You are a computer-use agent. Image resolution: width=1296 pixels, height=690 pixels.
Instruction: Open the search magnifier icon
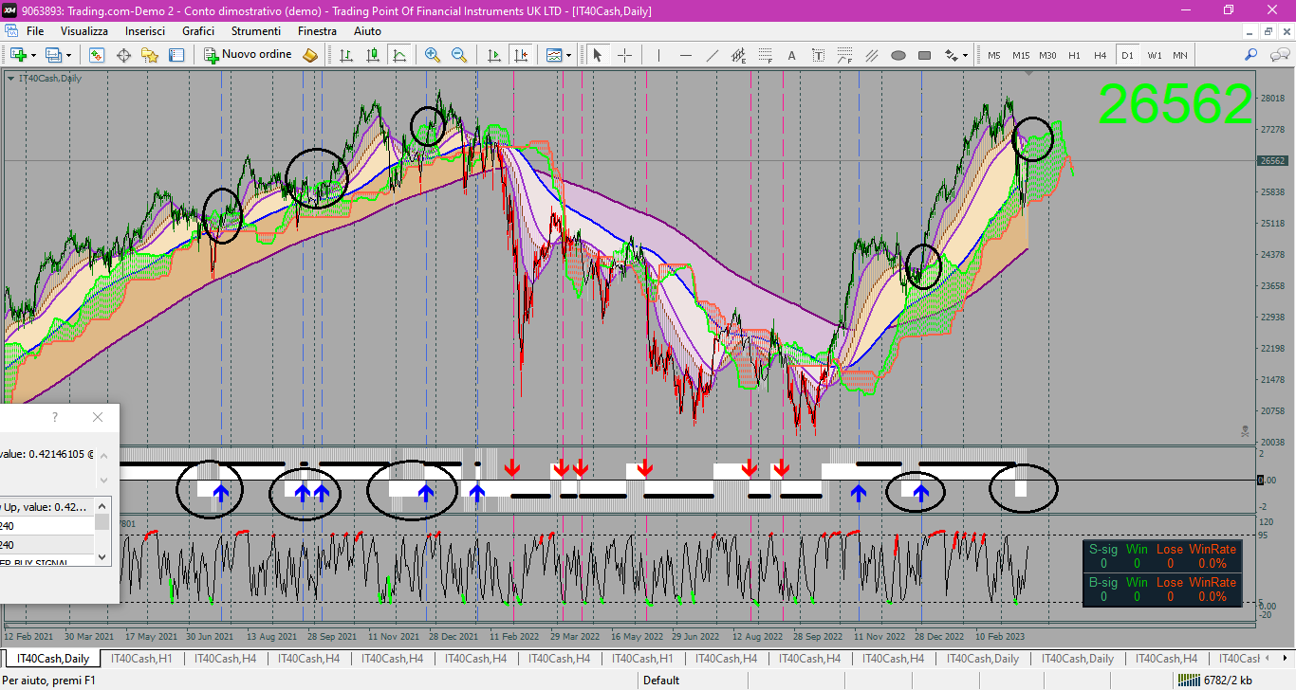[x=1251, y=55]
